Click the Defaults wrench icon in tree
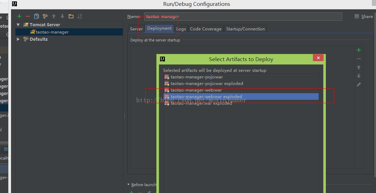376x193 pixels. [x=26, y=39]
